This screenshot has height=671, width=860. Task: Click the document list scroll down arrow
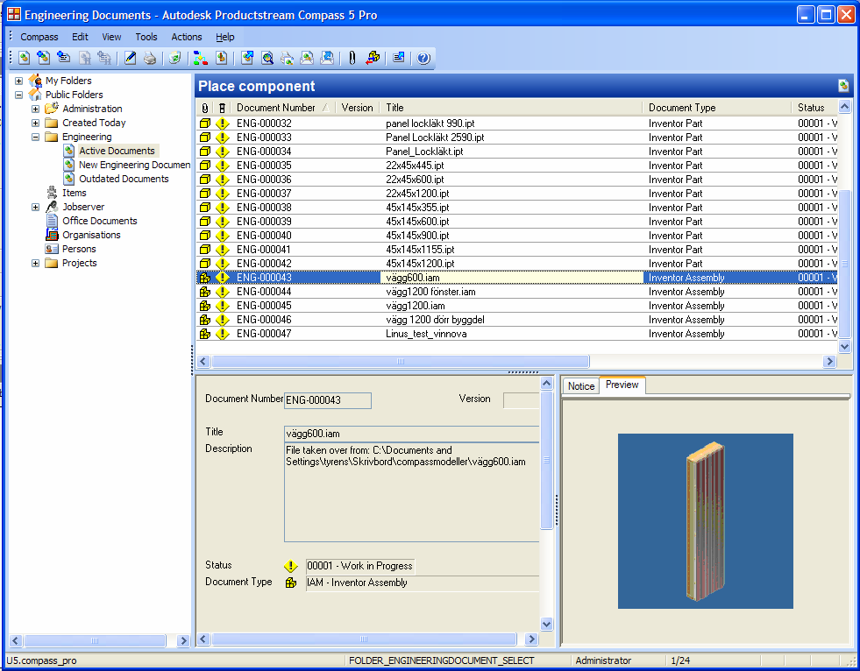point(844,347)
